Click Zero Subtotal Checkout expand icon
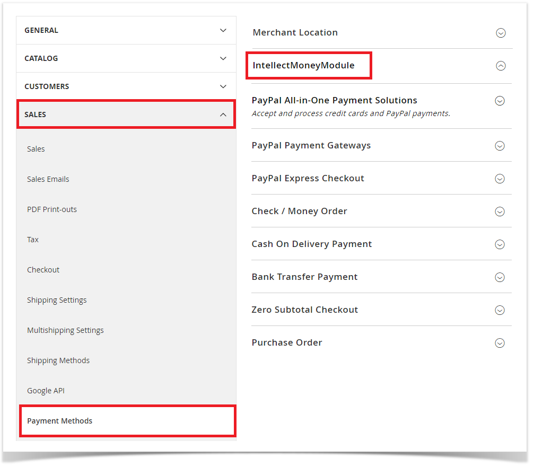 [x=499, y=310]
